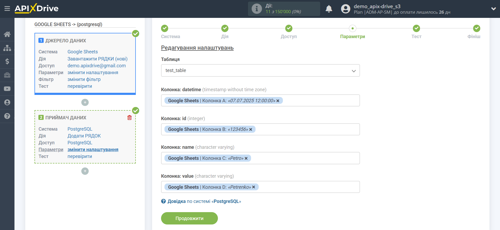This screenshot has width=500, height=230.
Task: Expand the account dropdown chevron
Action: [493, 9]
